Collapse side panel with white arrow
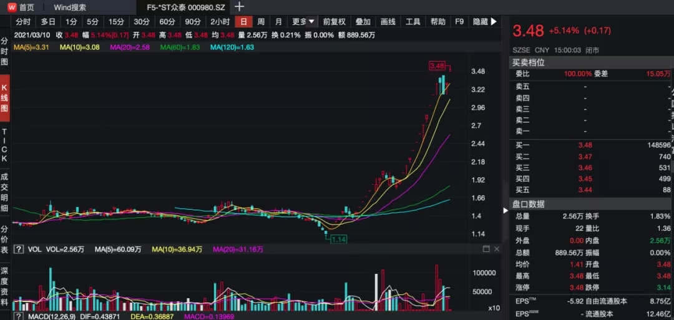The image size is (674, 320). click(x=505, y=210)
